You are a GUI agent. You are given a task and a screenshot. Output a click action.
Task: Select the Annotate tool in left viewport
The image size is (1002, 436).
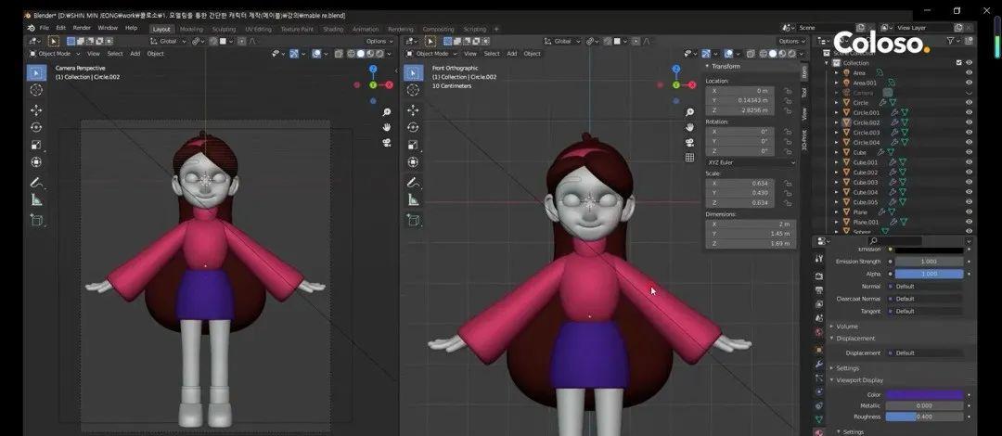36,182
